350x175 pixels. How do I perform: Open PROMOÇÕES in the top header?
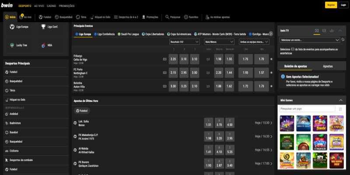pyautogui.click(x=67, y=6)
